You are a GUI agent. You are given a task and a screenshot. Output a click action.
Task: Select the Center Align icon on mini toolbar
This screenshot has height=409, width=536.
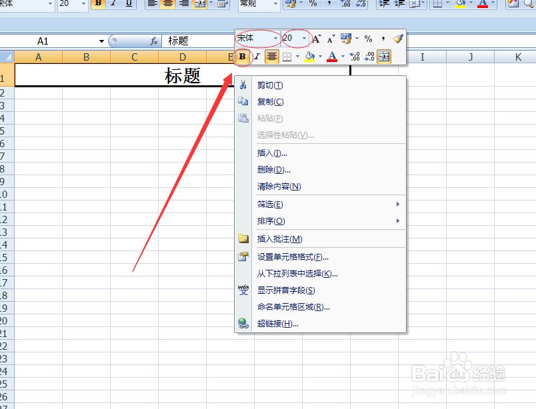point(271,56)
